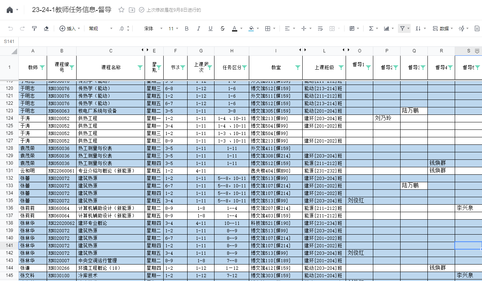Click the merge cells icon
The width and height of the screenshot is (482, 281).
pos(332,28)
